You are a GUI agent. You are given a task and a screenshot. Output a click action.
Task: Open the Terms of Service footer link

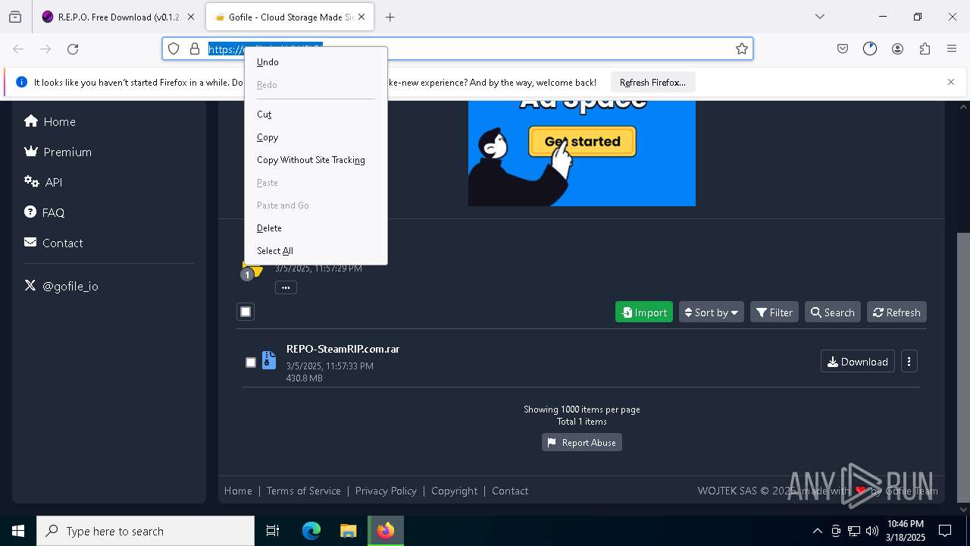pos(303,491)
